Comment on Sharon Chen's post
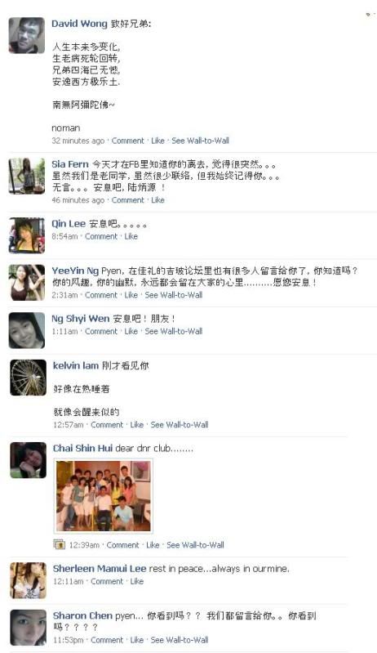This screenshot has width=377, height=653. [x=107, y=640]
